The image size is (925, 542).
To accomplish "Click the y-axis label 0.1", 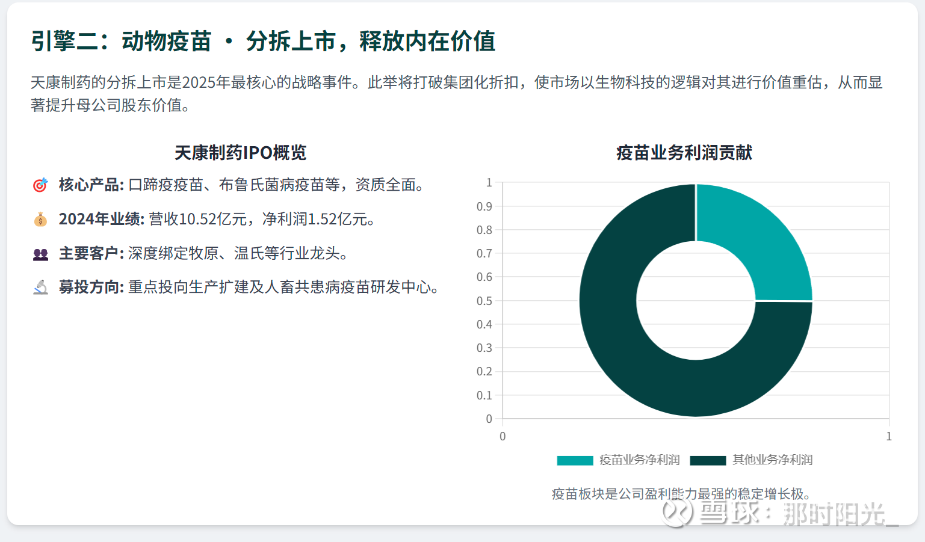I will tap(484, 395).
